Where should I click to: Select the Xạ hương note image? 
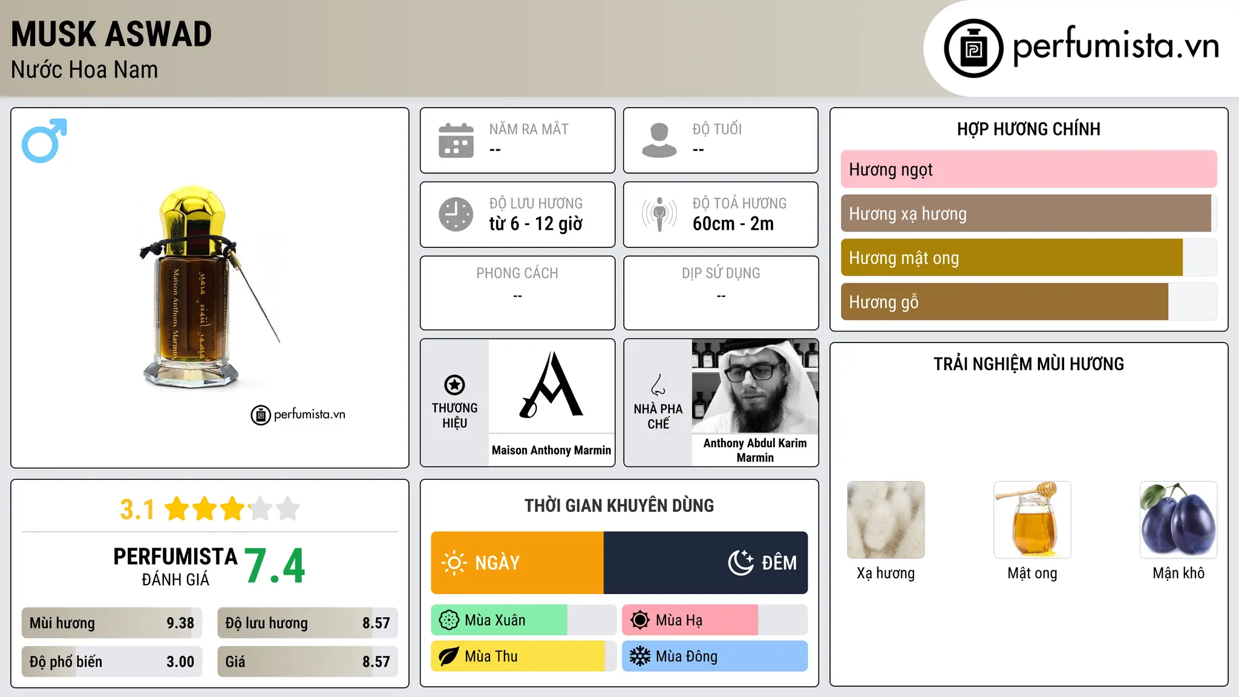(886, 520)
